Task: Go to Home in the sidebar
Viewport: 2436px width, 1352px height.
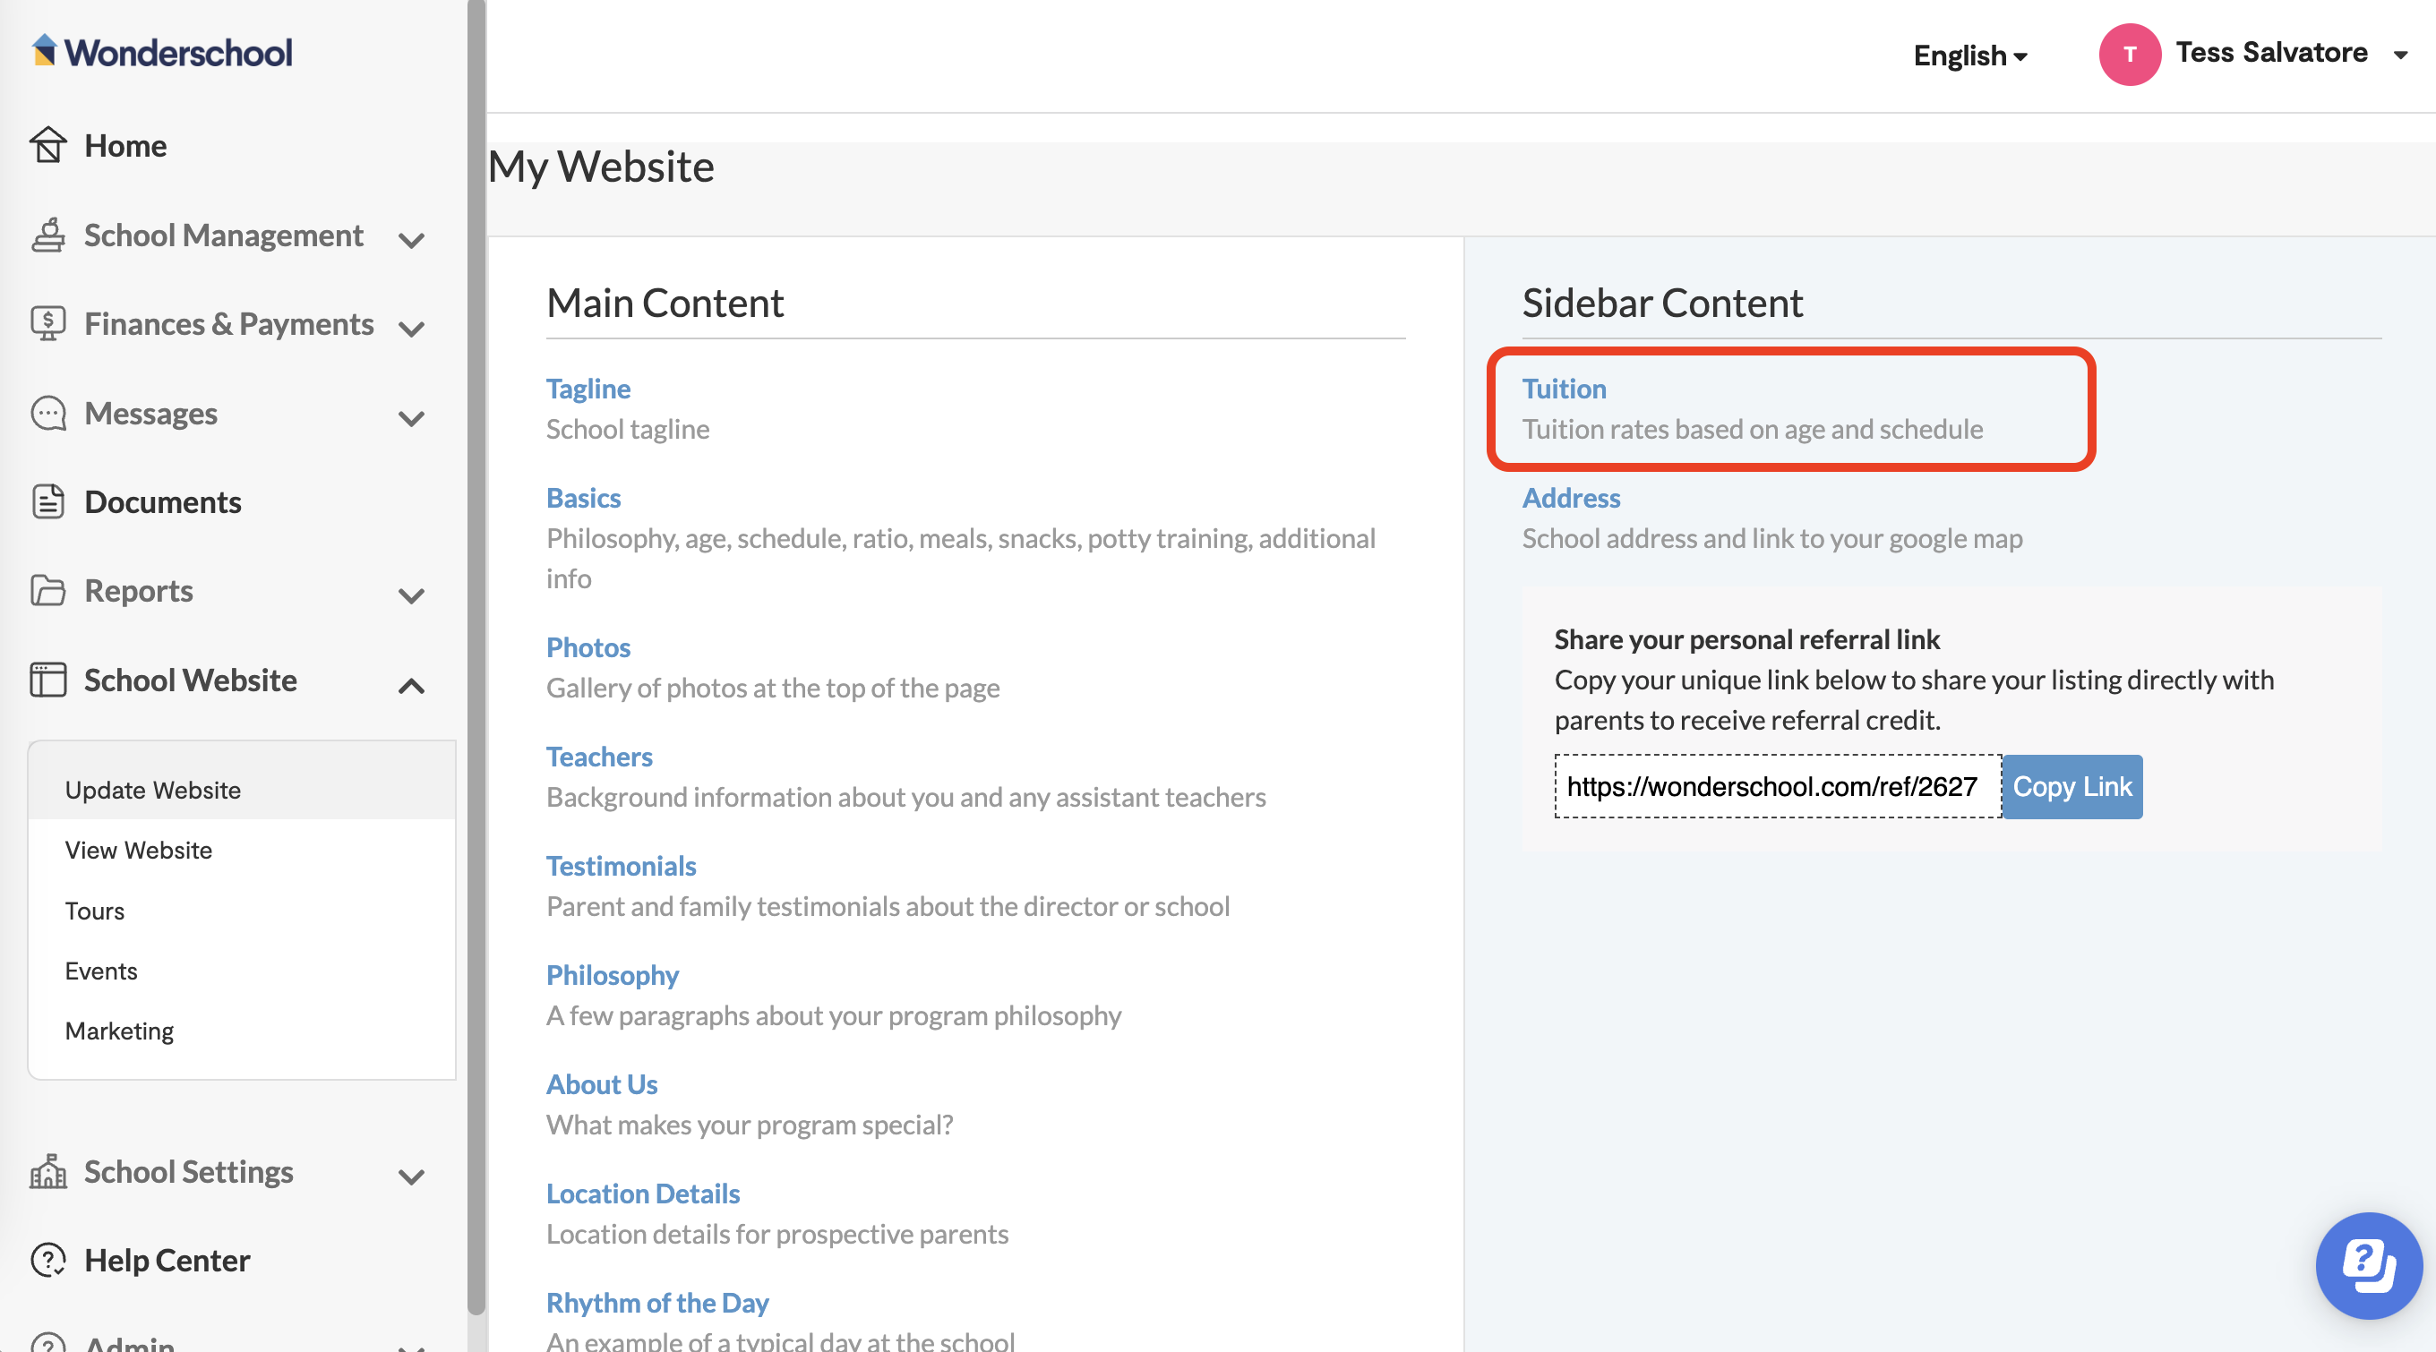Action: 124,146
